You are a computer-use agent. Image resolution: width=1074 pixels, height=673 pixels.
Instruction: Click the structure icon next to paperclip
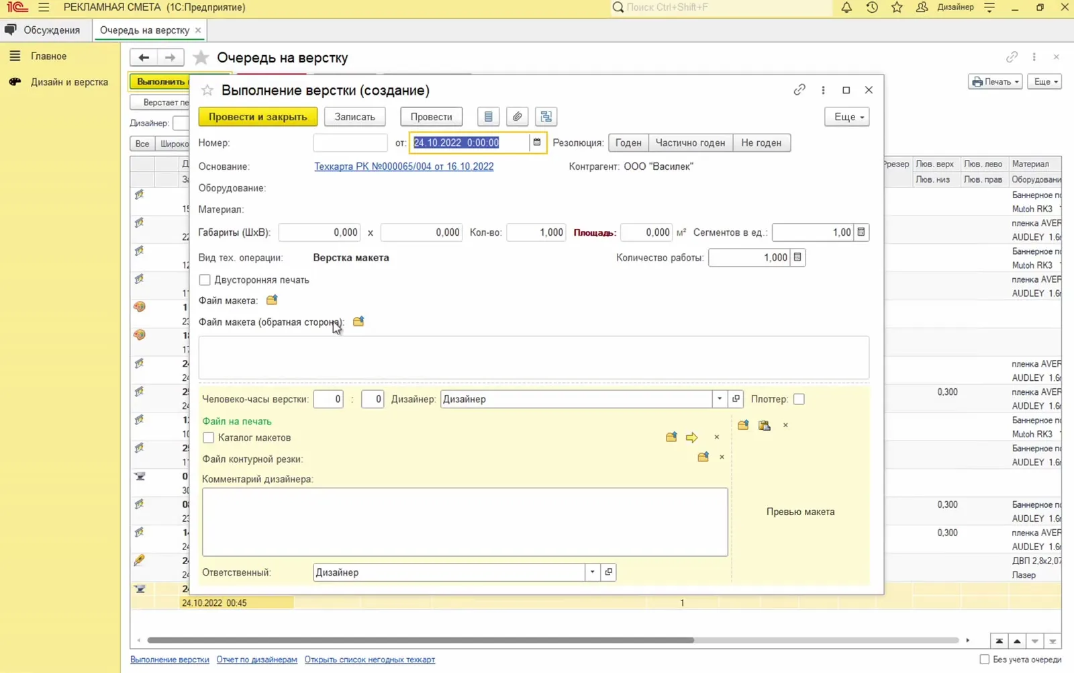(x=546, y=117)
